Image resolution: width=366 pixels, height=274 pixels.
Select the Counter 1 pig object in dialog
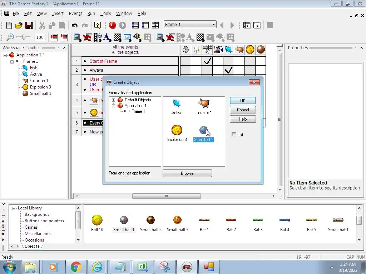tap(203, 107)
